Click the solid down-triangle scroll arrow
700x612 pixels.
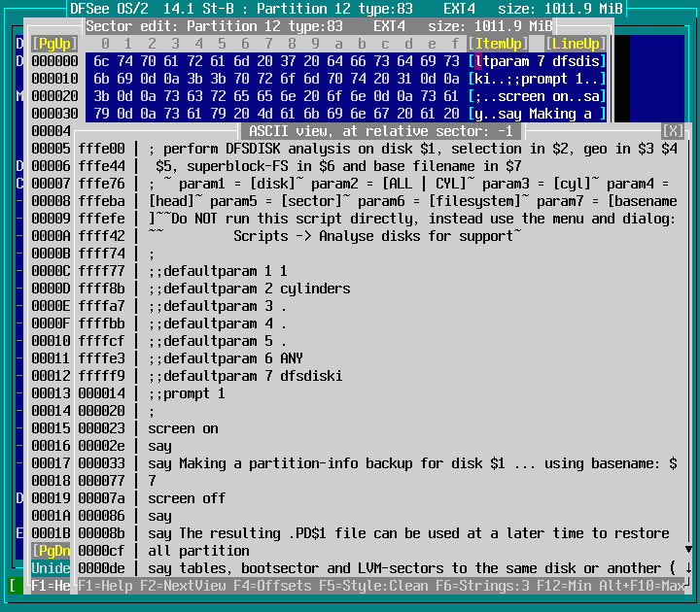(688, 550)
